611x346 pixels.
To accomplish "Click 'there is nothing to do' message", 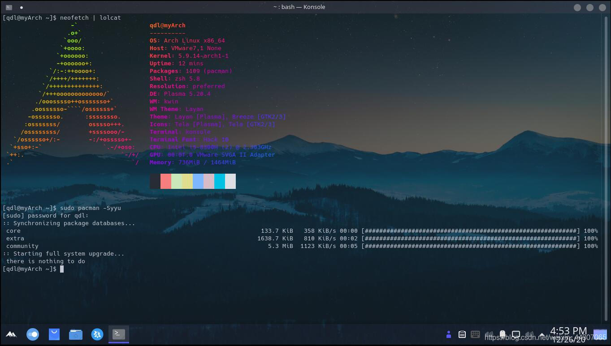I will [46, 261].
